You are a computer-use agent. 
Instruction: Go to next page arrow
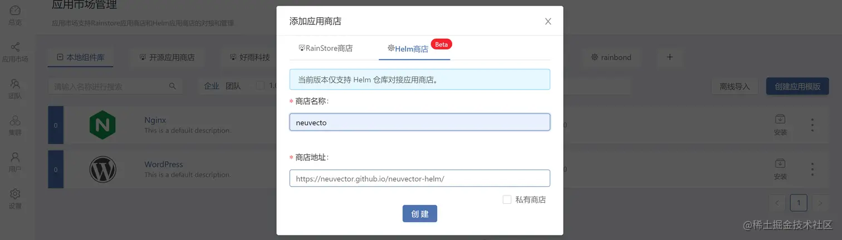tap(820, 203)
